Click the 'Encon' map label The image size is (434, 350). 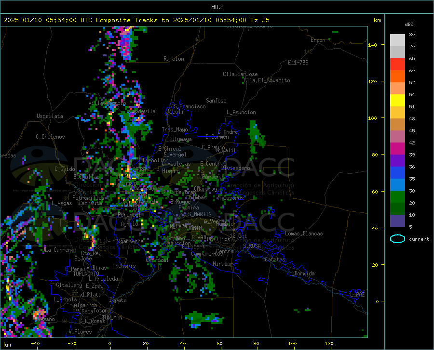click(318, 40)
